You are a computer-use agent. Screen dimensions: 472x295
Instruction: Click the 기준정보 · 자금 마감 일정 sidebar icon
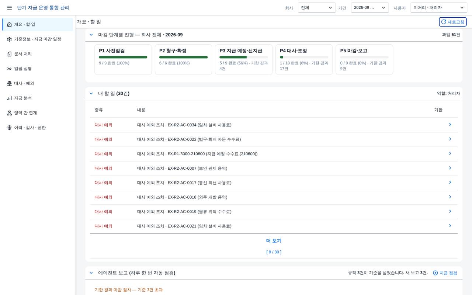pos(10,39)
